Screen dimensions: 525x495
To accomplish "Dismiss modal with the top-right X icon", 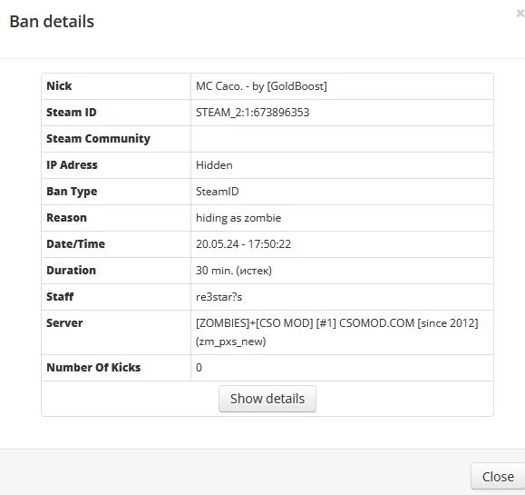I will [520, 14].
